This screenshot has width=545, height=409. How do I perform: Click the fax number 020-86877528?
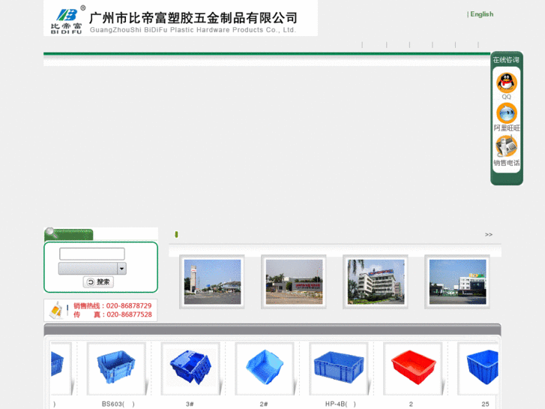click(x=129, y=314)
